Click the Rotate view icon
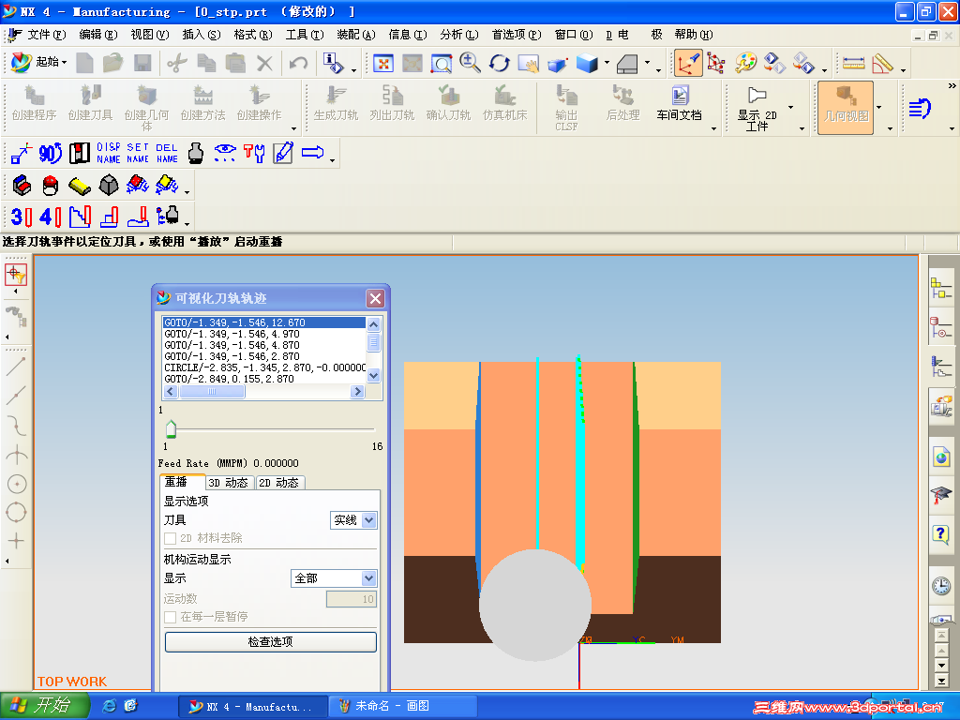The width and height of the screenshot is (960, 720). pos(499,63)
